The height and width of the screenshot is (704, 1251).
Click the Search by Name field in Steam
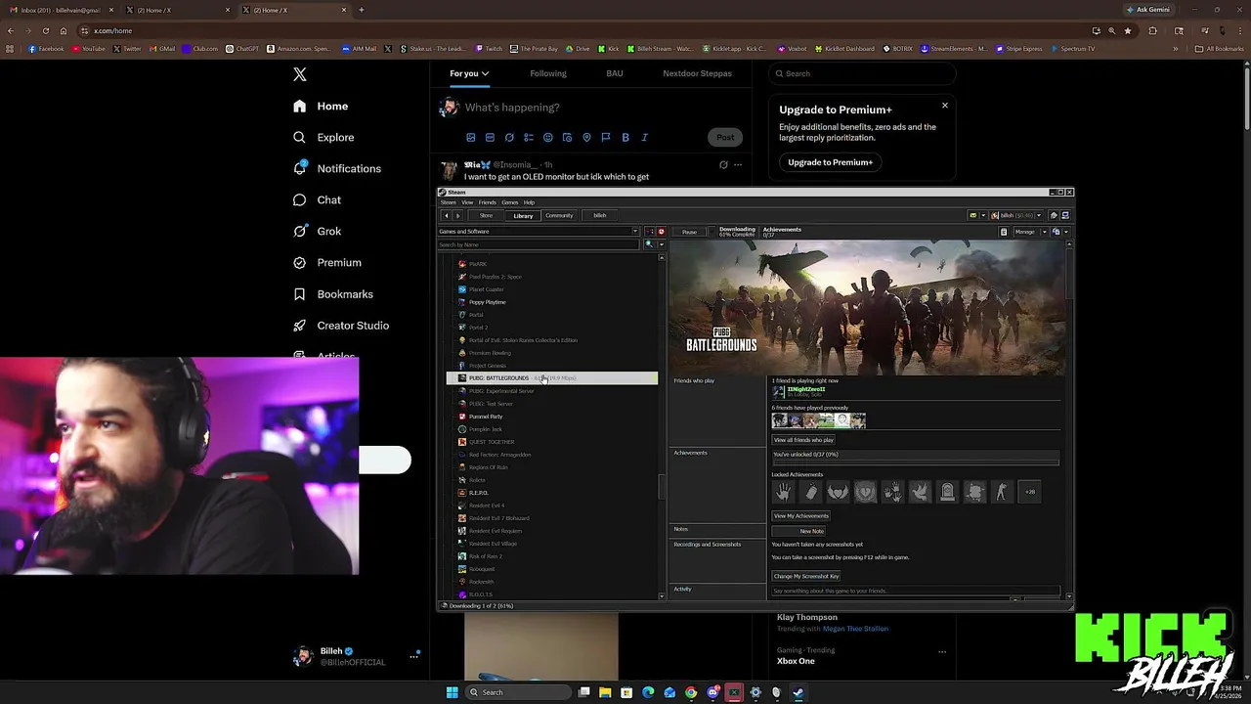pos(539,244)
